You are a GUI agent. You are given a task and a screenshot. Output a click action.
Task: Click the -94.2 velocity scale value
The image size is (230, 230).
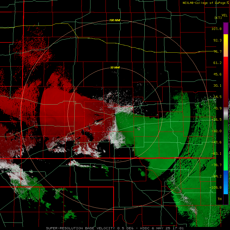click(x=216, y=176)
